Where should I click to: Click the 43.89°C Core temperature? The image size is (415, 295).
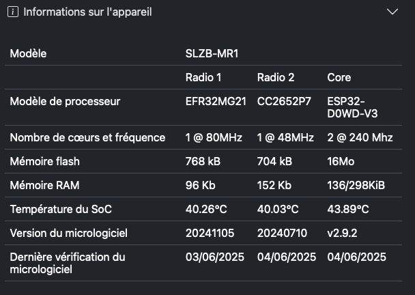(x=348, y=209)
